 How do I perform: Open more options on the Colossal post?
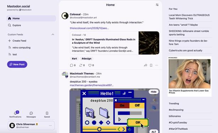(x=156, y=65)
